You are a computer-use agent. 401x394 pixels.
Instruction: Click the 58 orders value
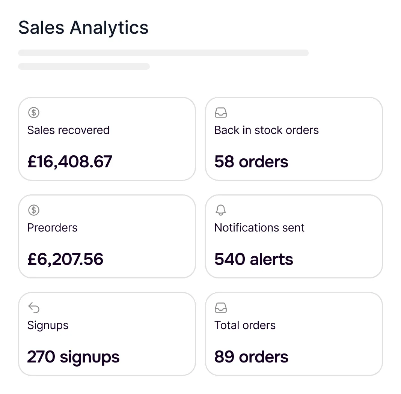(252, 161)
